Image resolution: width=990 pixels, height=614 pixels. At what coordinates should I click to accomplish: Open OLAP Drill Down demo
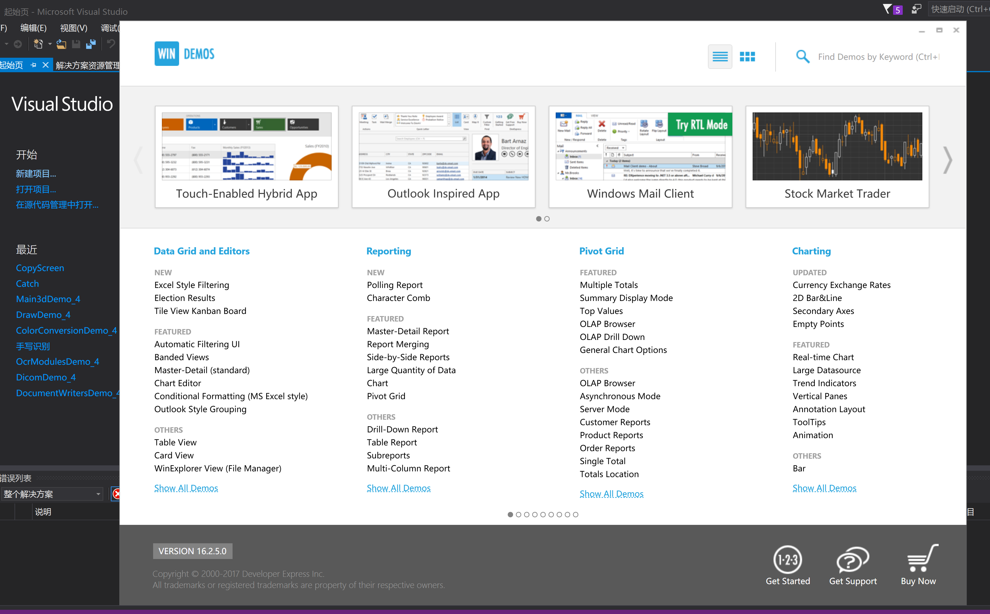click(x=612, y=337)
